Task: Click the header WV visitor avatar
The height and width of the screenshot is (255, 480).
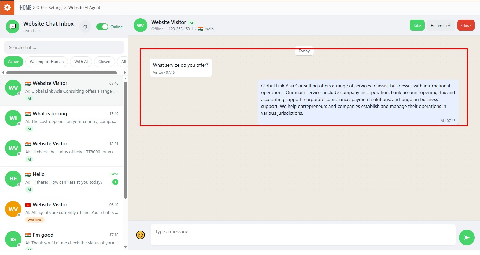Action: tap(140, 25)
